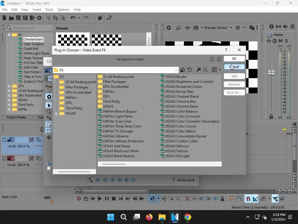Open the File menu
The width and height of the screenshot is (298, 224).
(5, 10)
